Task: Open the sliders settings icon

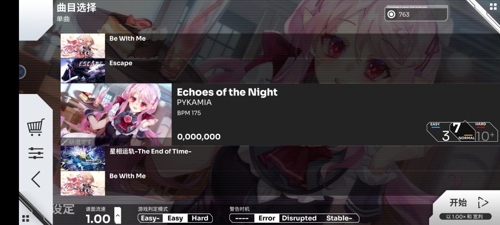Action: click(x=36, y=153)
